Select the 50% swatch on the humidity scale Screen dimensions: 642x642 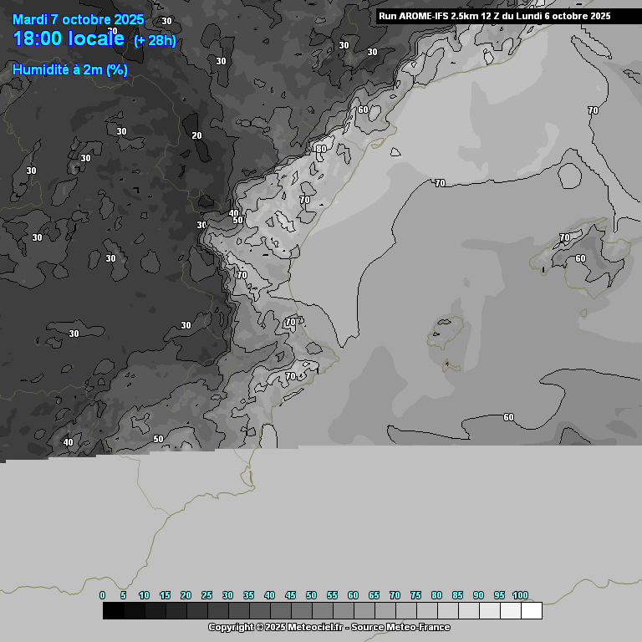[x=322, y=611]
